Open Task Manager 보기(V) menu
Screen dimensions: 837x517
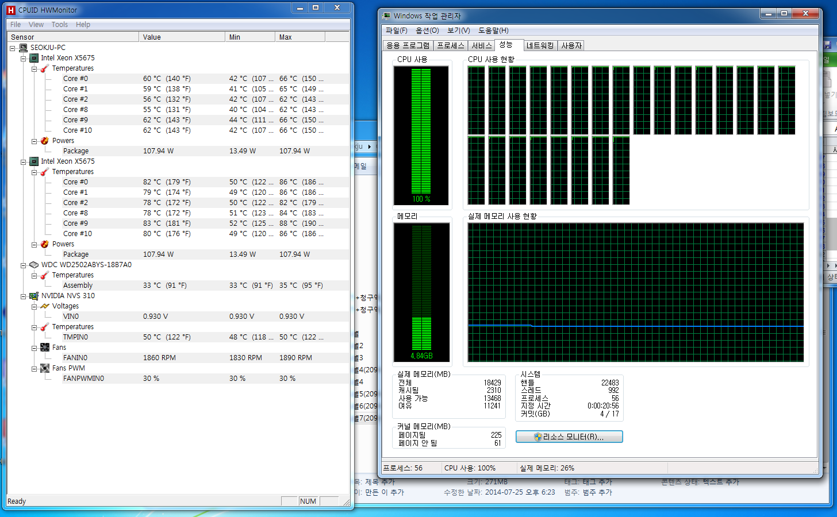459,30
